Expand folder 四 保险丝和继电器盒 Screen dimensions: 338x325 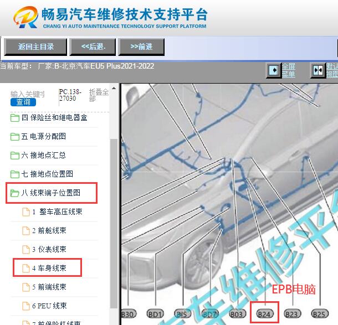click(x=54, y=118)
